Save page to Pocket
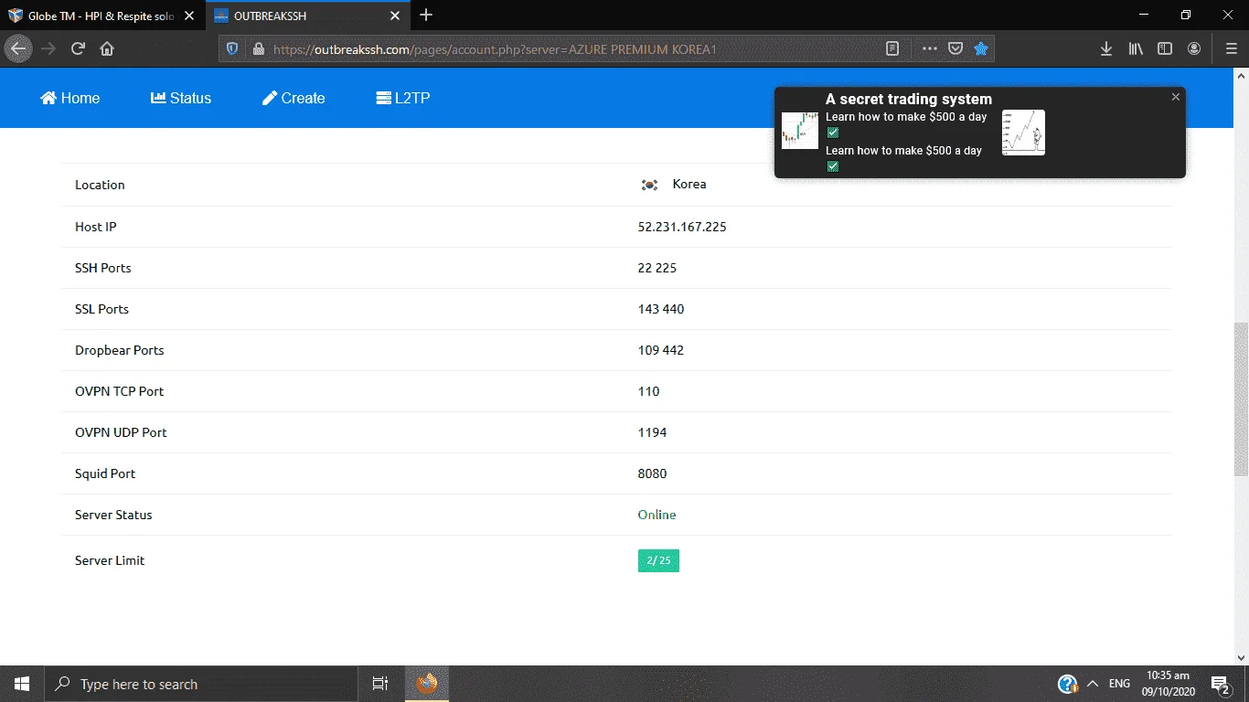Viewport: 1249px width, 702px height. pos(955,48)
